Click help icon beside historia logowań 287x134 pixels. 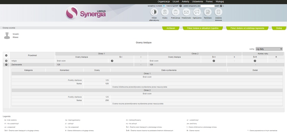click(180, 6)
